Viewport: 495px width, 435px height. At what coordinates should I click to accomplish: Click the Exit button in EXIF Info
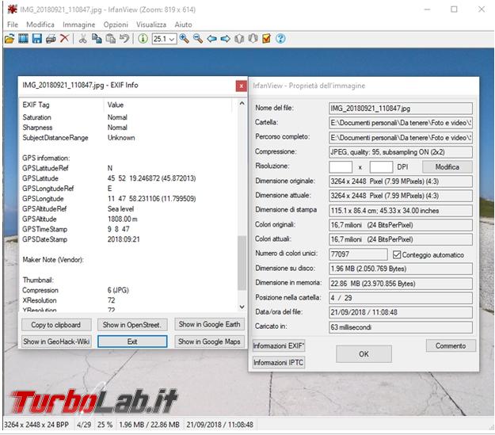pyautogui.click(x=132, y=342)
